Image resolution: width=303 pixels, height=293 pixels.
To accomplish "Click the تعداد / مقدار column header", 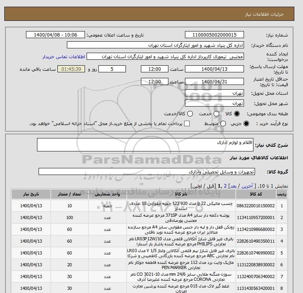I will [70, 194].
